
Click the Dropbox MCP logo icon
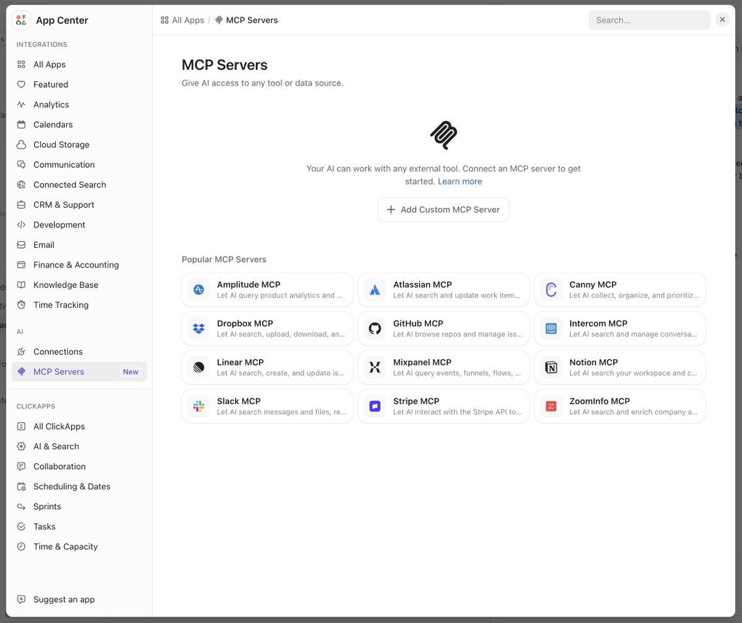pyautogui.click(x=198, y=328)
